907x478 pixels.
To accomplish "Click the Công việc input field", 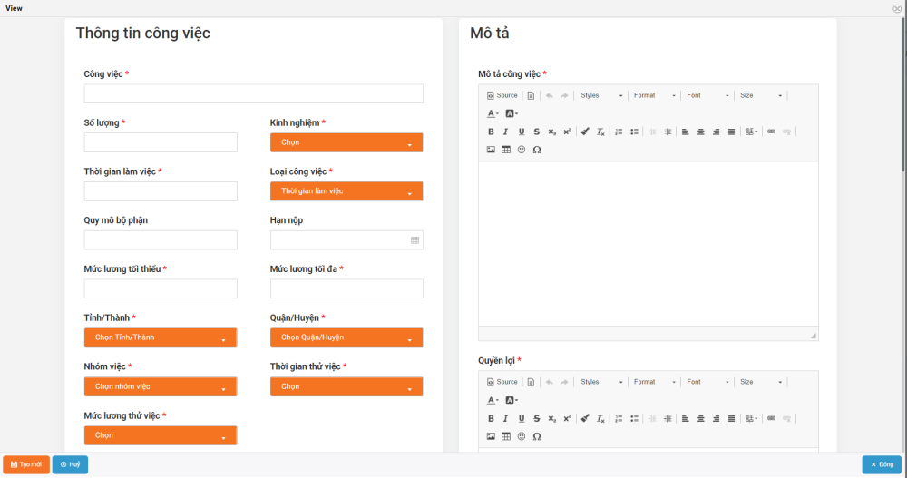I will [x=253, y=94].
